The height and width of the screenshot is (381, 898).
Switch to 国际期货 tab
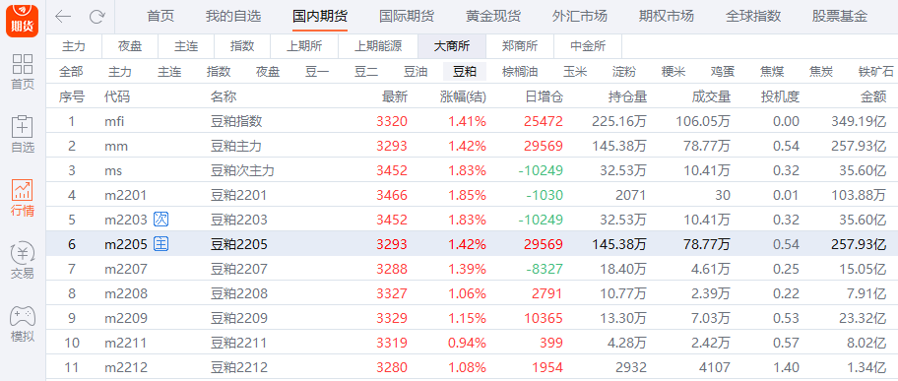(406, 16)
